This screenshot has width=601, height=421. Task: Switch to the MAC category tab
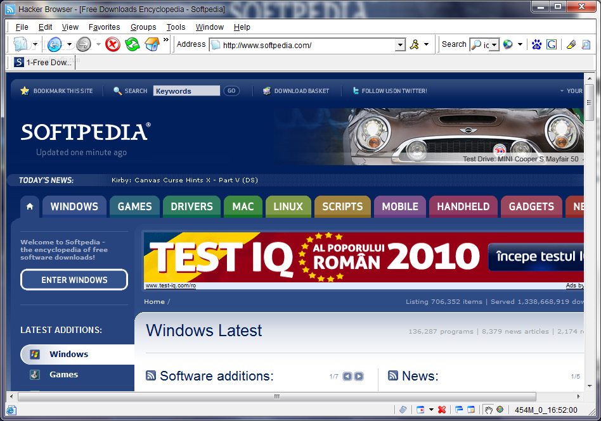243,206
